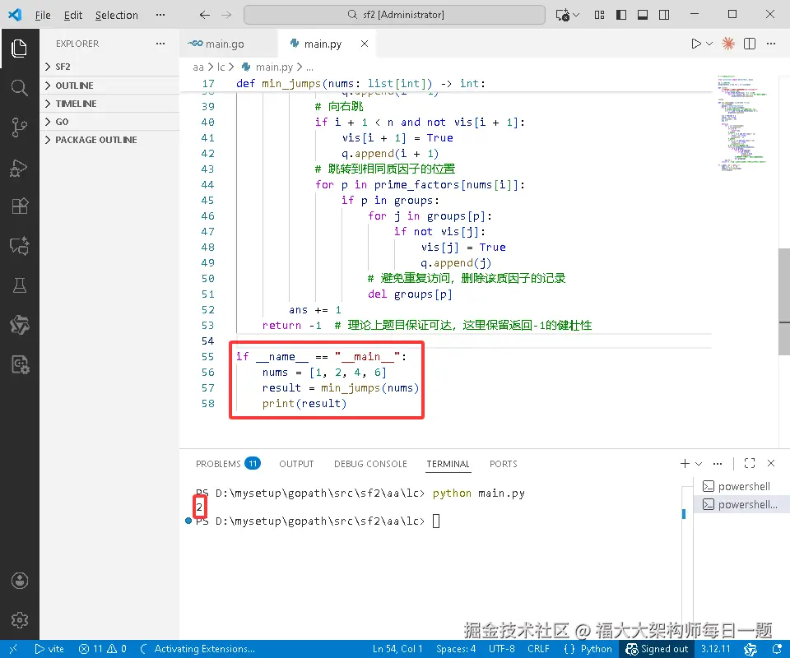Open problems count in status bar

click(103, 649)
